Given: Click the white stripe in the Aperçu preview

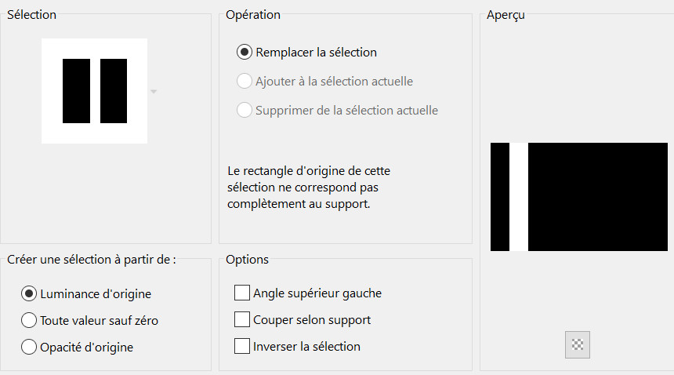Looking at the screenshot, I should pos(519,197).
